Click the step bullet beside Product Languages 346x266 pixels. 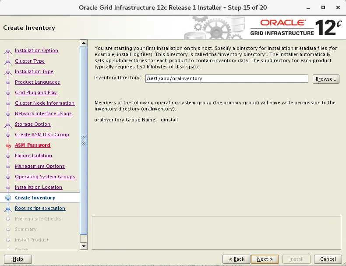pos(8,82)
